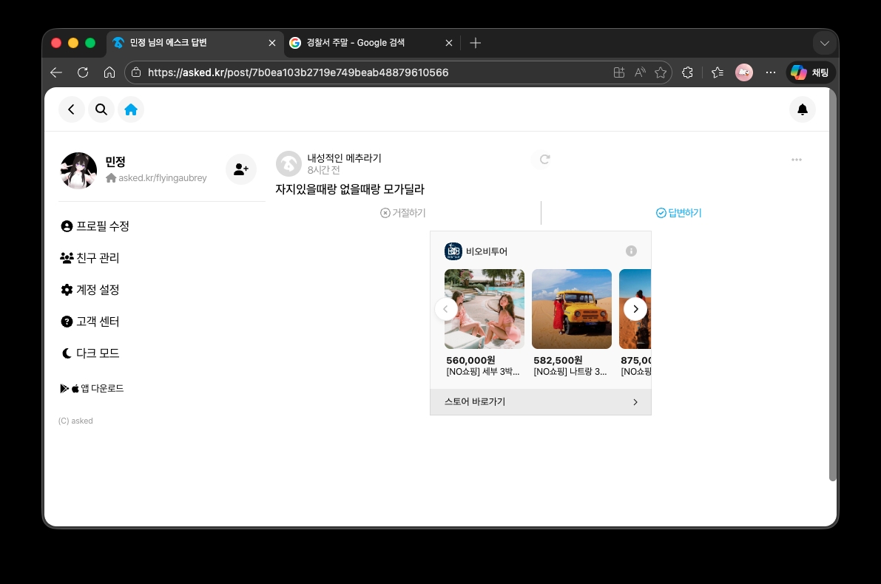Click the 560,000원 세부 product thumbnail
This screenshot has height=584, width=881.
[484, 309]
